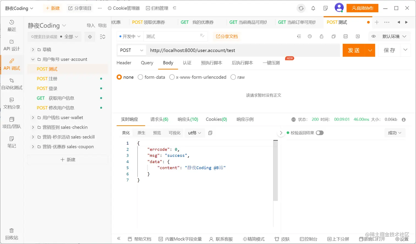Open the 默认环境 environment dropdown
416x244 pixels.
[x=394, y=37]
